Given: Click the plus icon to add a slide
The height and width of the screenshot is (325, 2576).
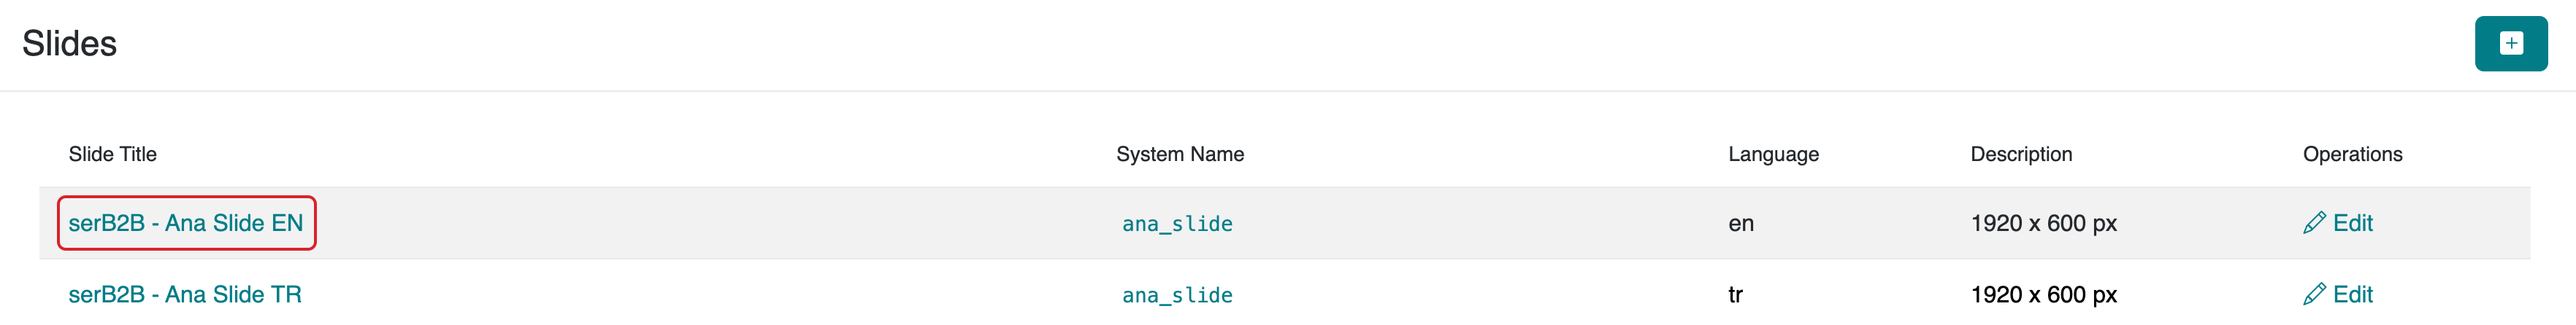Looking at the screenshot, I should point(2510,44).
